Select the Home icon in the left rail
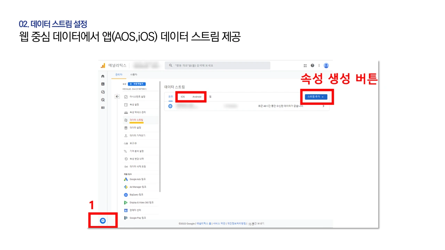The image size is (445, 250). [x=103, y=76]
